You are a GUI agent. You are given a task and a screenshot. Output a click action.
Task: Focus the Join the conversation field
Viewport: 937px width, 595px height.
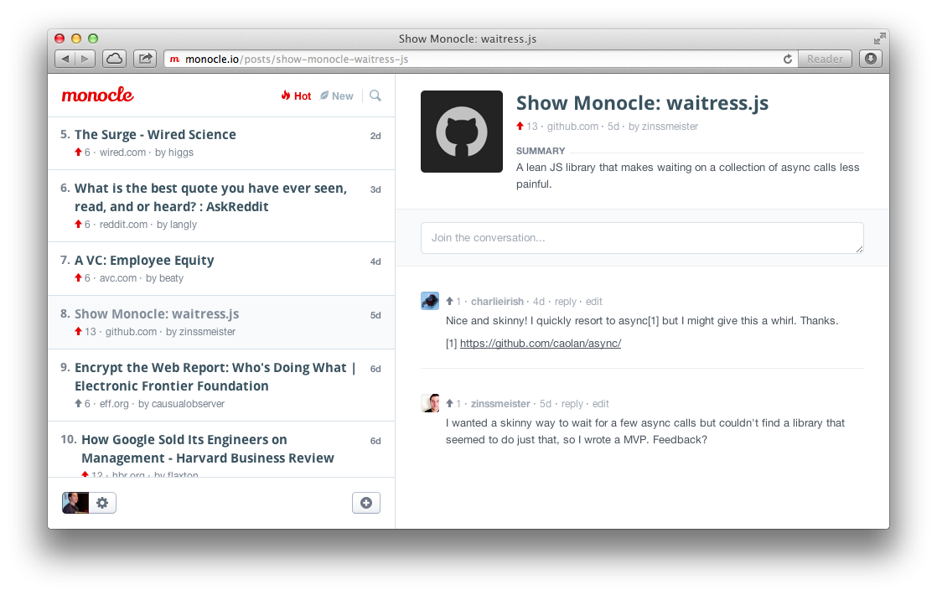click(x=642, y=238)
